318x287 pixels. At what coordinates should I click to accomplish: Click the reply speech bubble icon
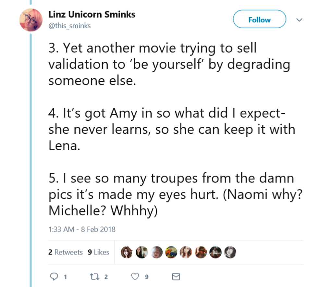(53, 276)
